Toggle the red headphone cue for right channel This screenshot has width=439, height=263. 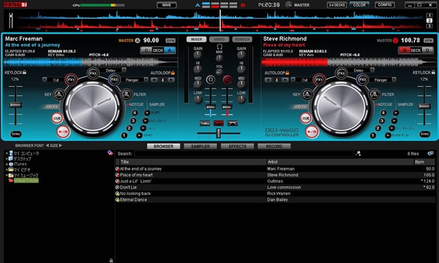tap(227, 79)
